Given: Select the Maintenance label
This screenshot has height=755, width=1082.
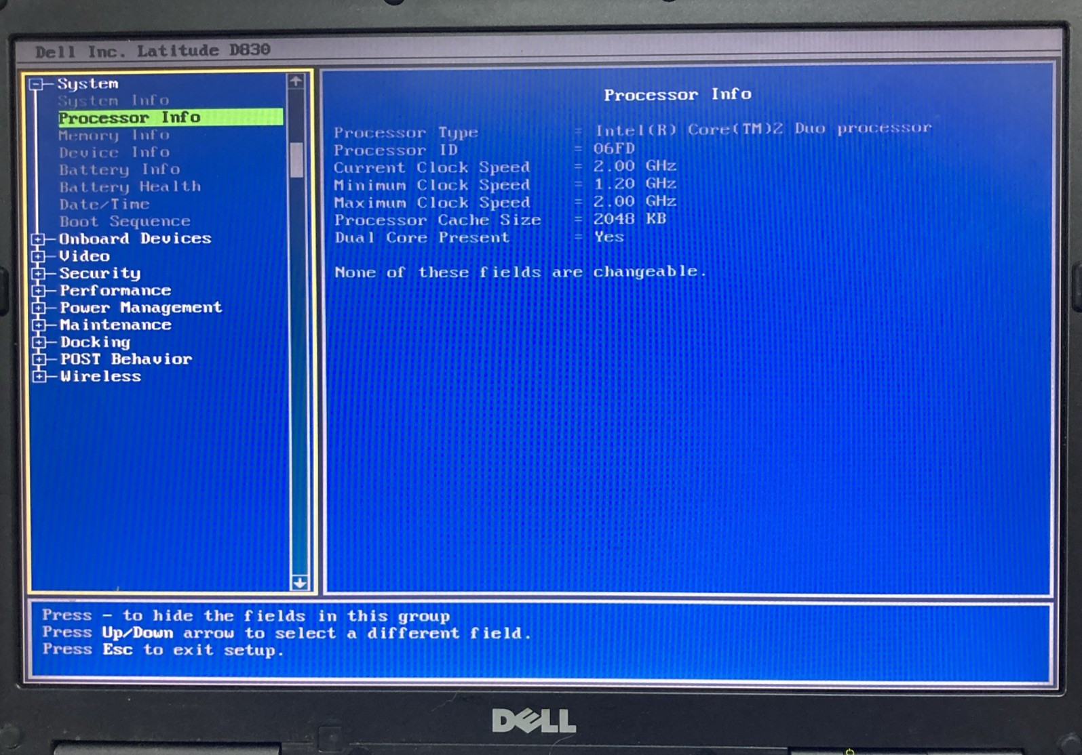Looking at the screenshot, I should (x=116, y=325).
